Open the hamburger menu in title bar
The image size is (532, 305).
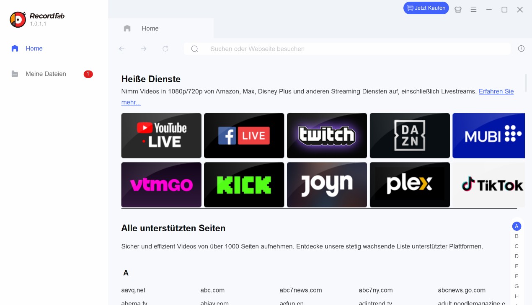(x=473, y=10)
